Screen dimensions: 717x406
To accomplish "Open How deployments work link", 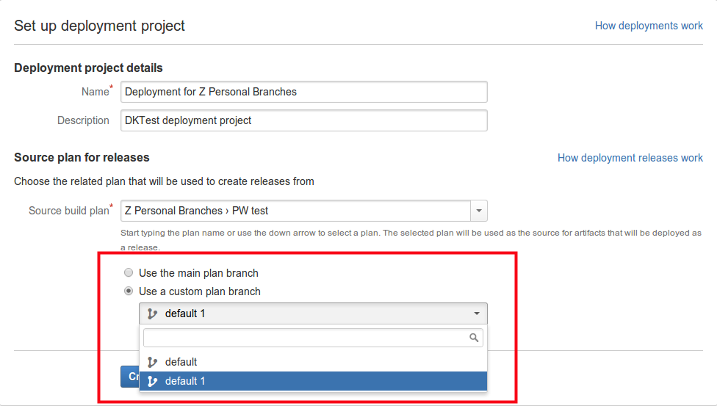I will [x=649, y=26].
